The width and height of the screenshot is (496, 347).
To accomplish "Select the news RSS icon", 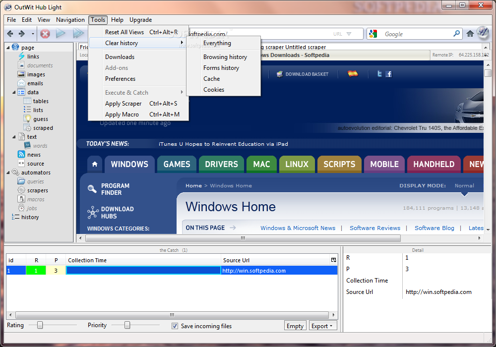I will click(21, 154).
